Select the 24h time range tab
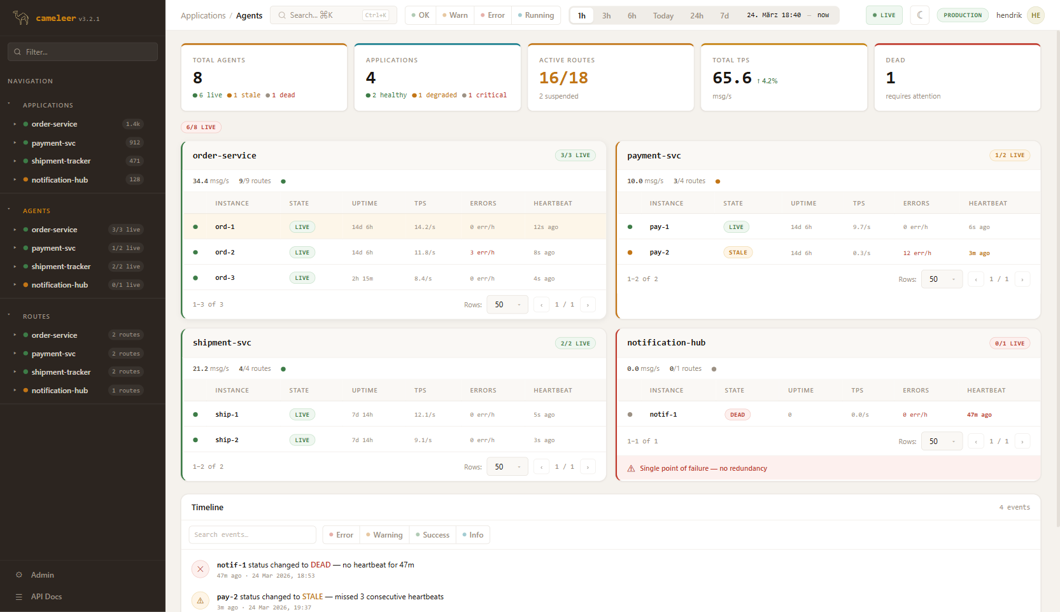The image size is (1060, 612). pos(696,16)
